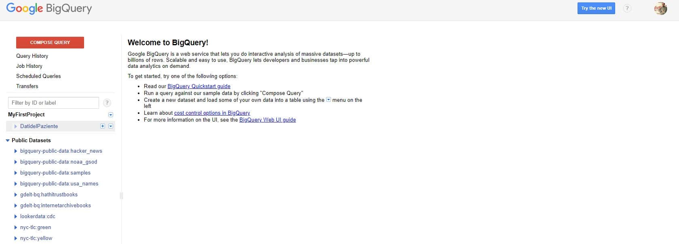Screen dimensions: 679x244
Task: Select lookerdata:cdc dataset
Action: pyautogui.click(x=38, y=217)
